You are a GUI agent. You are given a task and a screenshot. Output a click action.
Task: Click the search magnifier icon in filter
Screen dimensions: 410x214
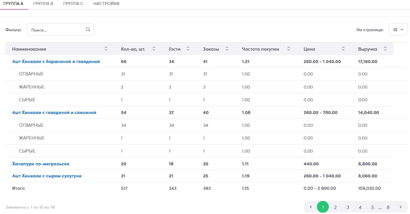tap(88, 30)
